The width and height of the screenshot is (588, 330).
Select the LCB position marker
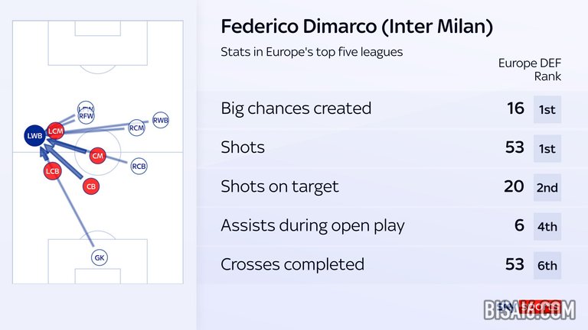click(52, 171)
